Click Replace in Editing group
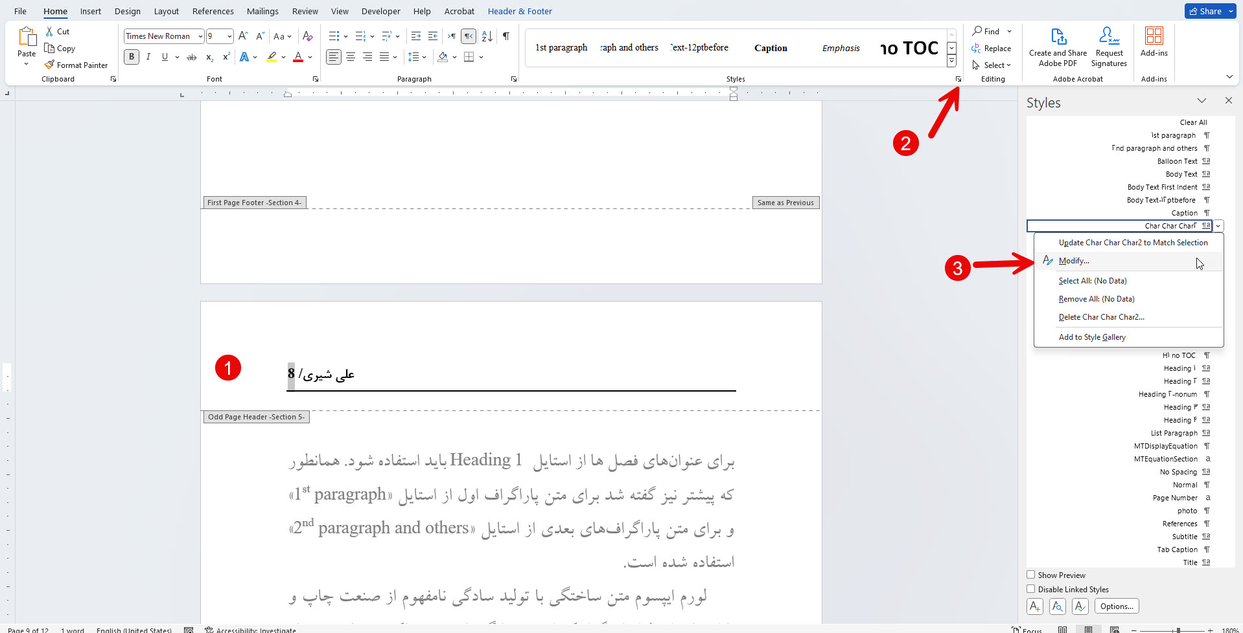 [992, 48]
